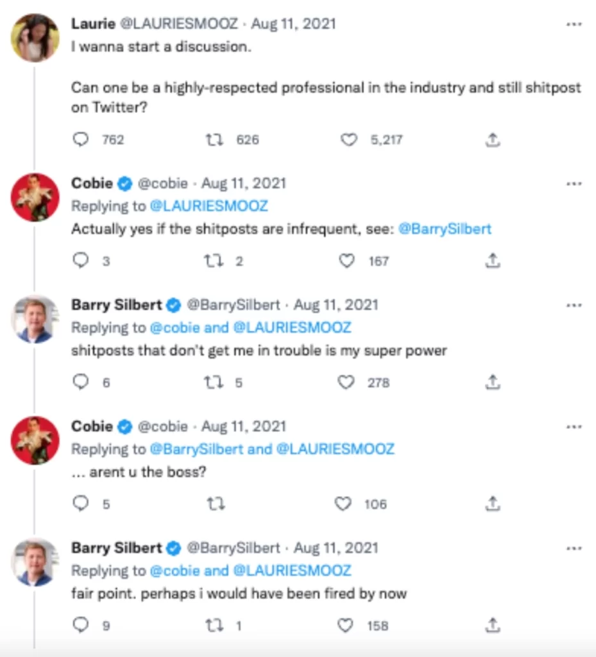Reply to Laurie's original discussion tweet
The width and height of the screenshot is (596, 657).
[x=80, y=139]
